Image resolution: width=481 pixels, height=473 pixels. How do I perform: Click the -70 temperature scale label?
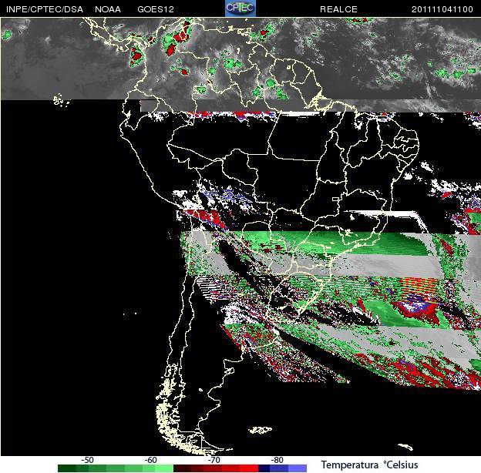214,460
